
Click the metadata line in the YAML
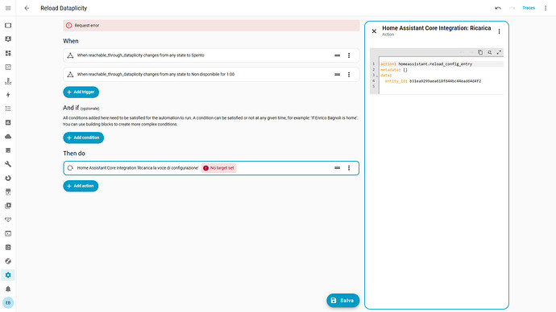pos(441,70)
